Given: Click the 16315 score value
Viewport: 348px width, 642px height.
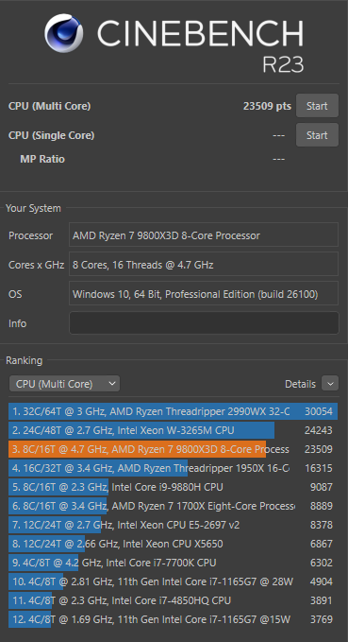Looking at the screenshot, I should click(319, 468).
